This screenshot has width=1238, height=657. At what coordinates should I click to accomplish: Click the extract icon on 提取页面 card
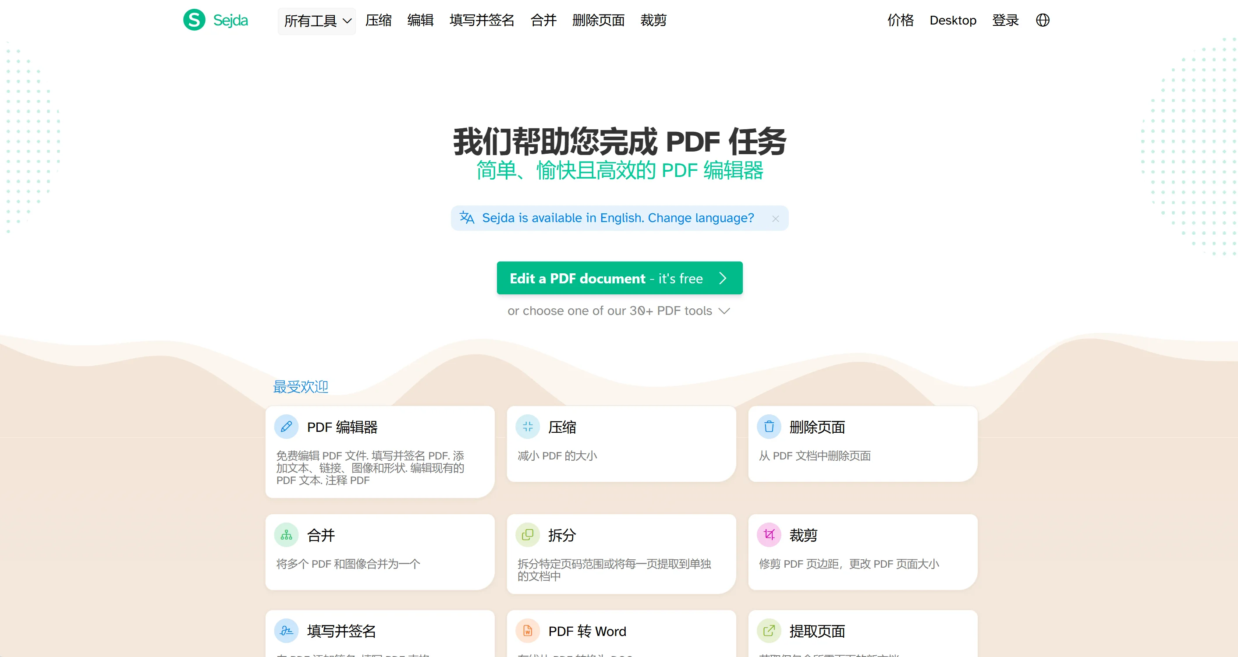pyautogui.click(x=769, y=631)
